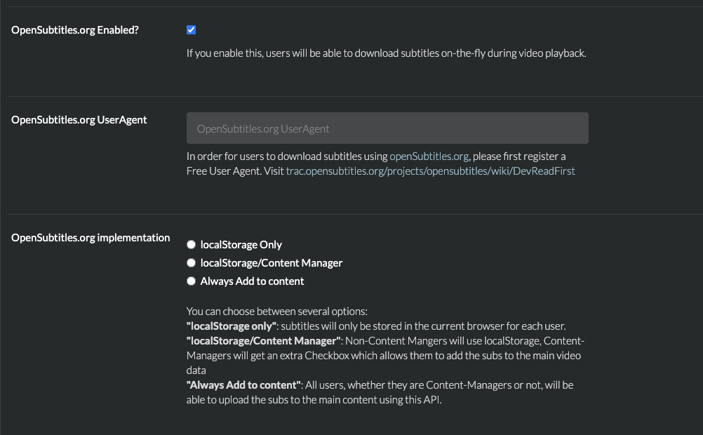The height and width of the screenshot is (435, 703).
Task: Click the 'OpenSubtitles.org implementation' field label
Action: (x=91, y=238)
